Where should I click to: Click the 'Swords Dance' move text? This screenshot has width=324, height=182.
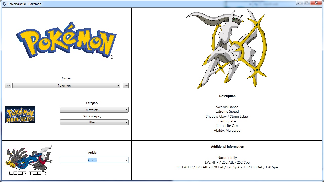227,107
